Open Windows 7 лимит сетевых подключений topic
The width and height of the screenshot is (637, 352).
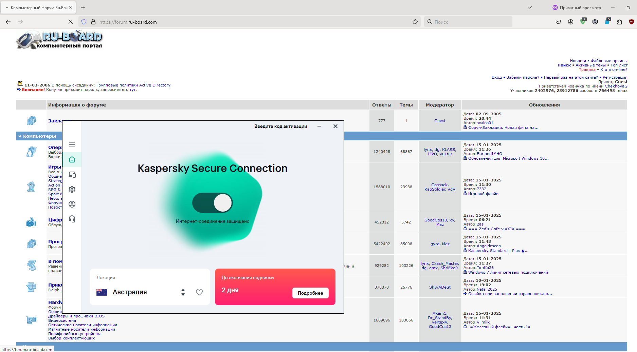point(508,272)
